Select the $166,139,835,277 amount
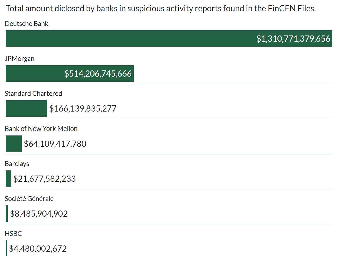The image size is (338, 256). pyautogui.click(x=83, y=108)
